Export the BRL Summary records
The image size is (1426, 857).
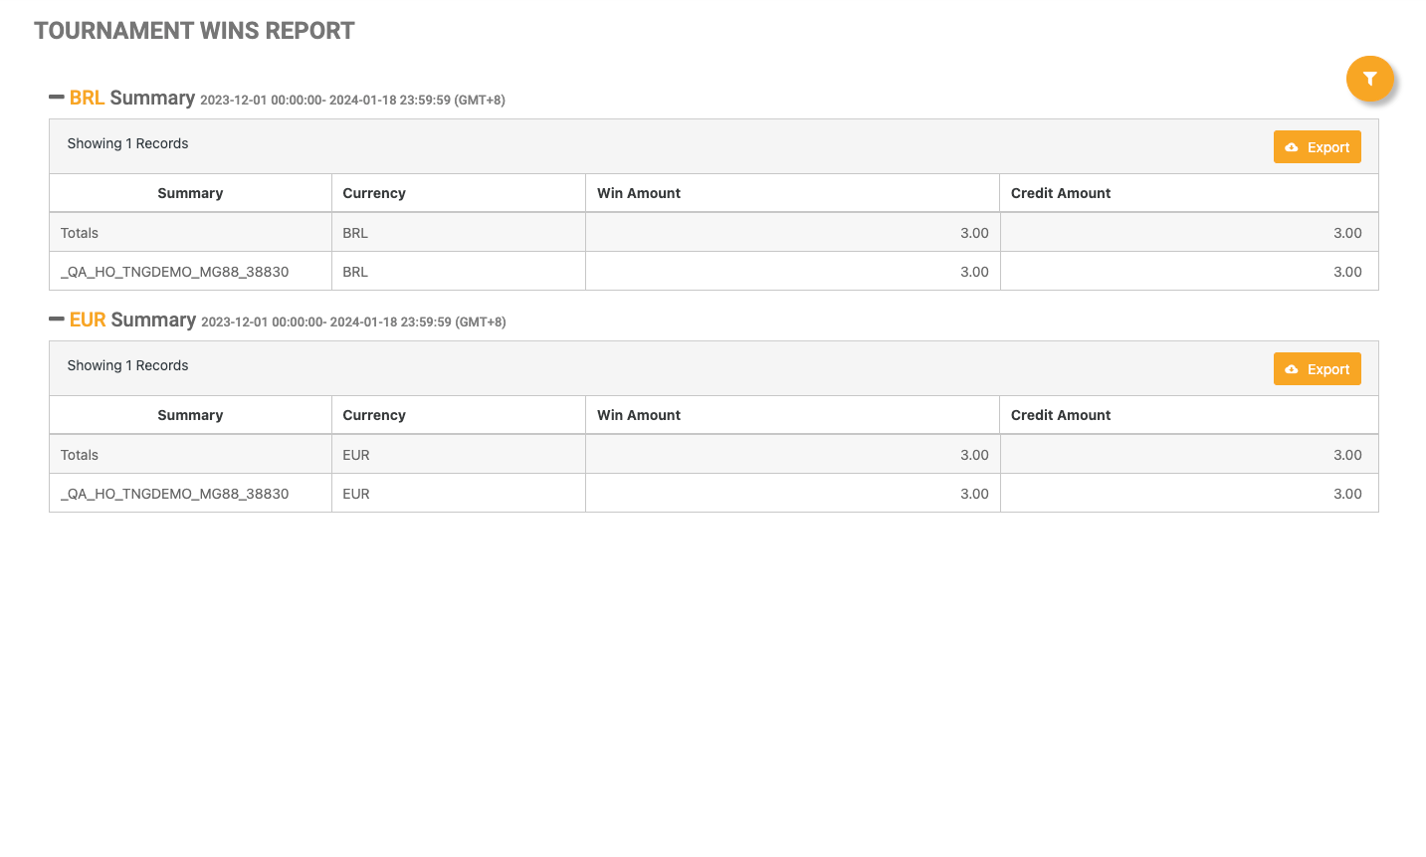[x=1317, y=147]
